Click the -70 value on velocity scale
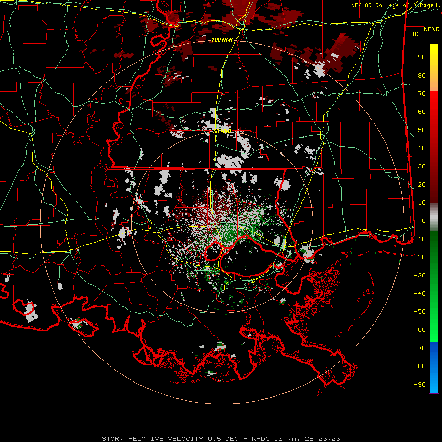The height and width of the screenshot is (442, 442). (x=420, y=348)
